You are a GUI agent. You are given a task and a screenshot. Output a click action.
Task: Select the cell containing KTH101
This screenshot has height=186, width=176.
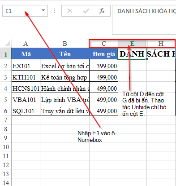[26, 76]
